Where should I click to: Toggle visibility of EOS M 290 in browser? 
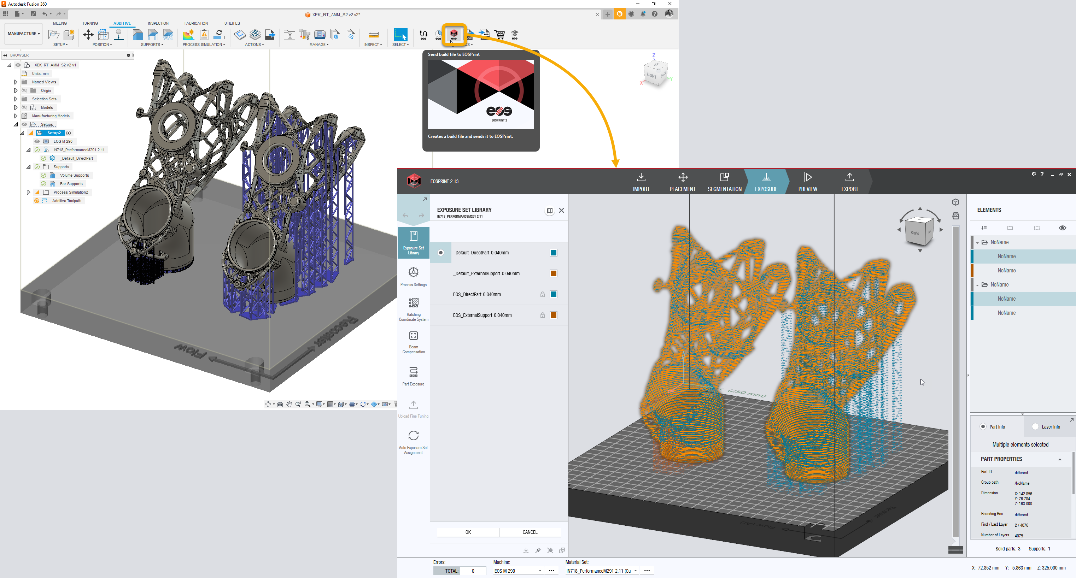pos(37,141)
